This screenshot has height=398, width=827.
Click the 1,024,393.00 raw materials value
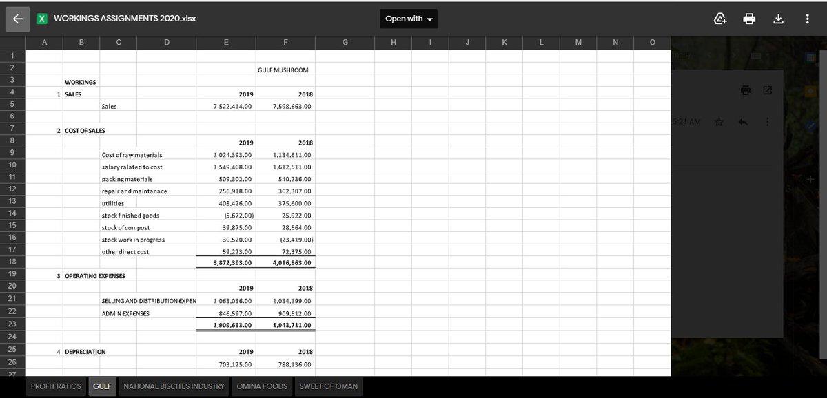233,155
